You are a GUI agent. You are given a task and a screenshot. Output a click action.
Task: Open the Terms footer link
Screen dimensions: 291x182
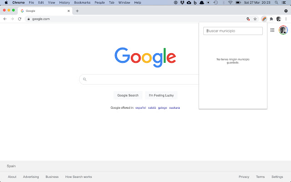tap(260, 177)
